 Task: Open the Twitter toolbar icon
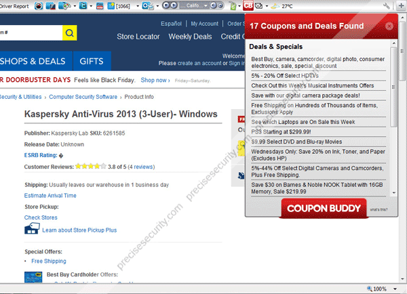83,5
